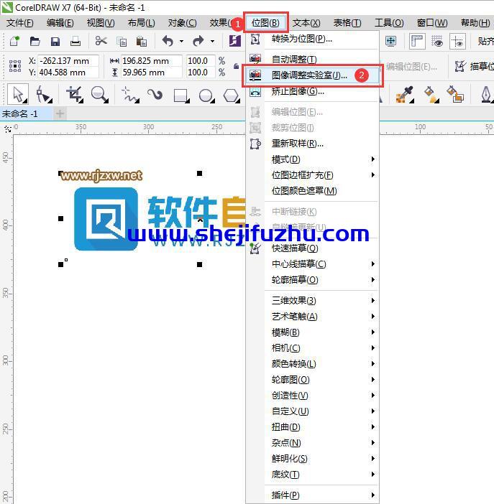494x504 pixels.
Task: Choose 图像调整实验室(J)... menu item
Action: (312, 75)
